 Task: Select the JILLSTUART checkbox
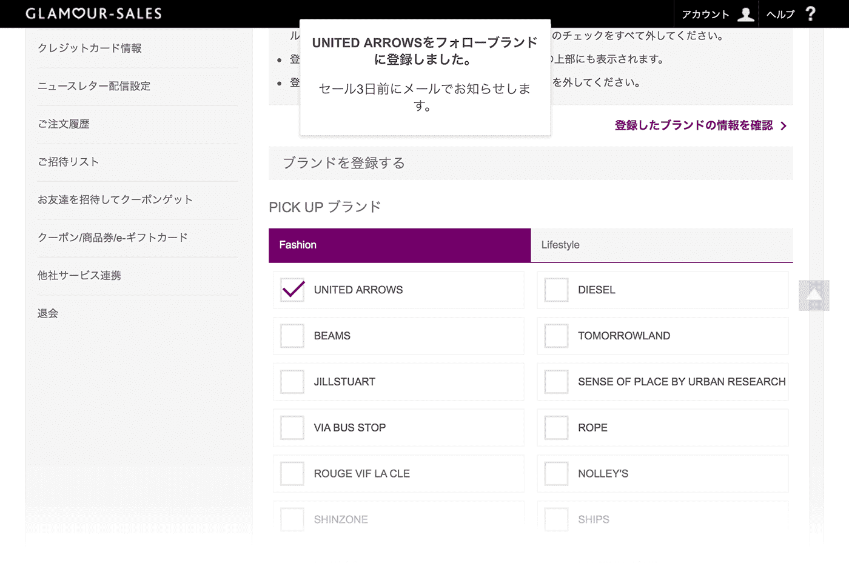point(292,382)
